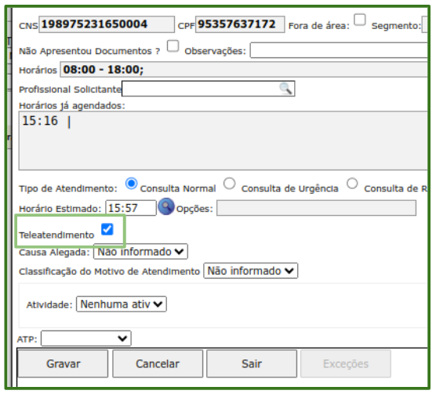Choose the Consulta de Urgência radio option
436x394 pixels.
(x=230, y=184)
